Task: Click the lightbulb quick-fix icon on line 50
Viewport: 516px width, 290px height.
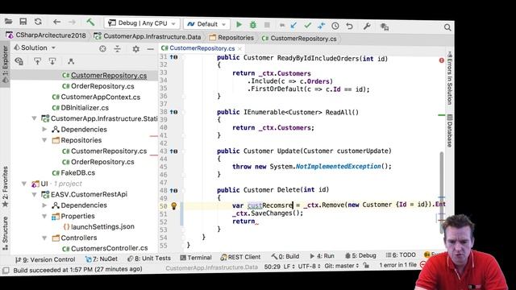Action: 174,206
